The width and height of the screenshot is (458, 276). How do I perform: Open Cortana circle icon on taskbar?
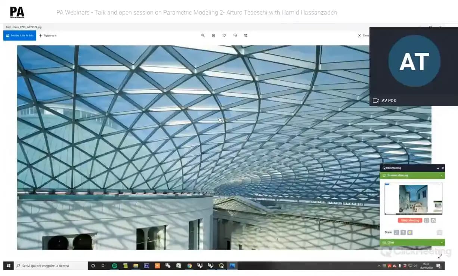click(93, 266)
